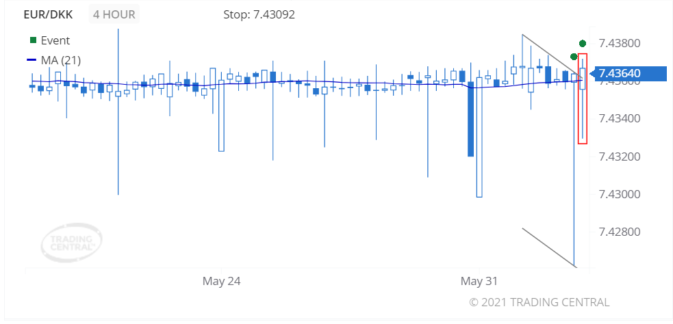
Task: Toggle the Event legend label
Action: (55, 40)
